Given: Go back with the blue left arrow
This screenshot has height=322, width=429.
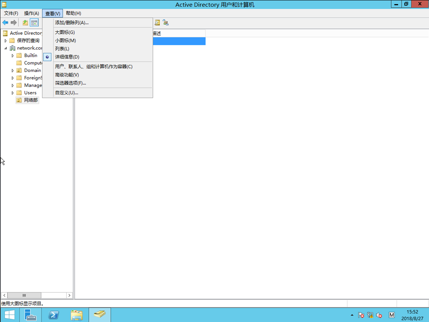Looking at the screenshot, I should pyautogui.click(x=5, y=23).
